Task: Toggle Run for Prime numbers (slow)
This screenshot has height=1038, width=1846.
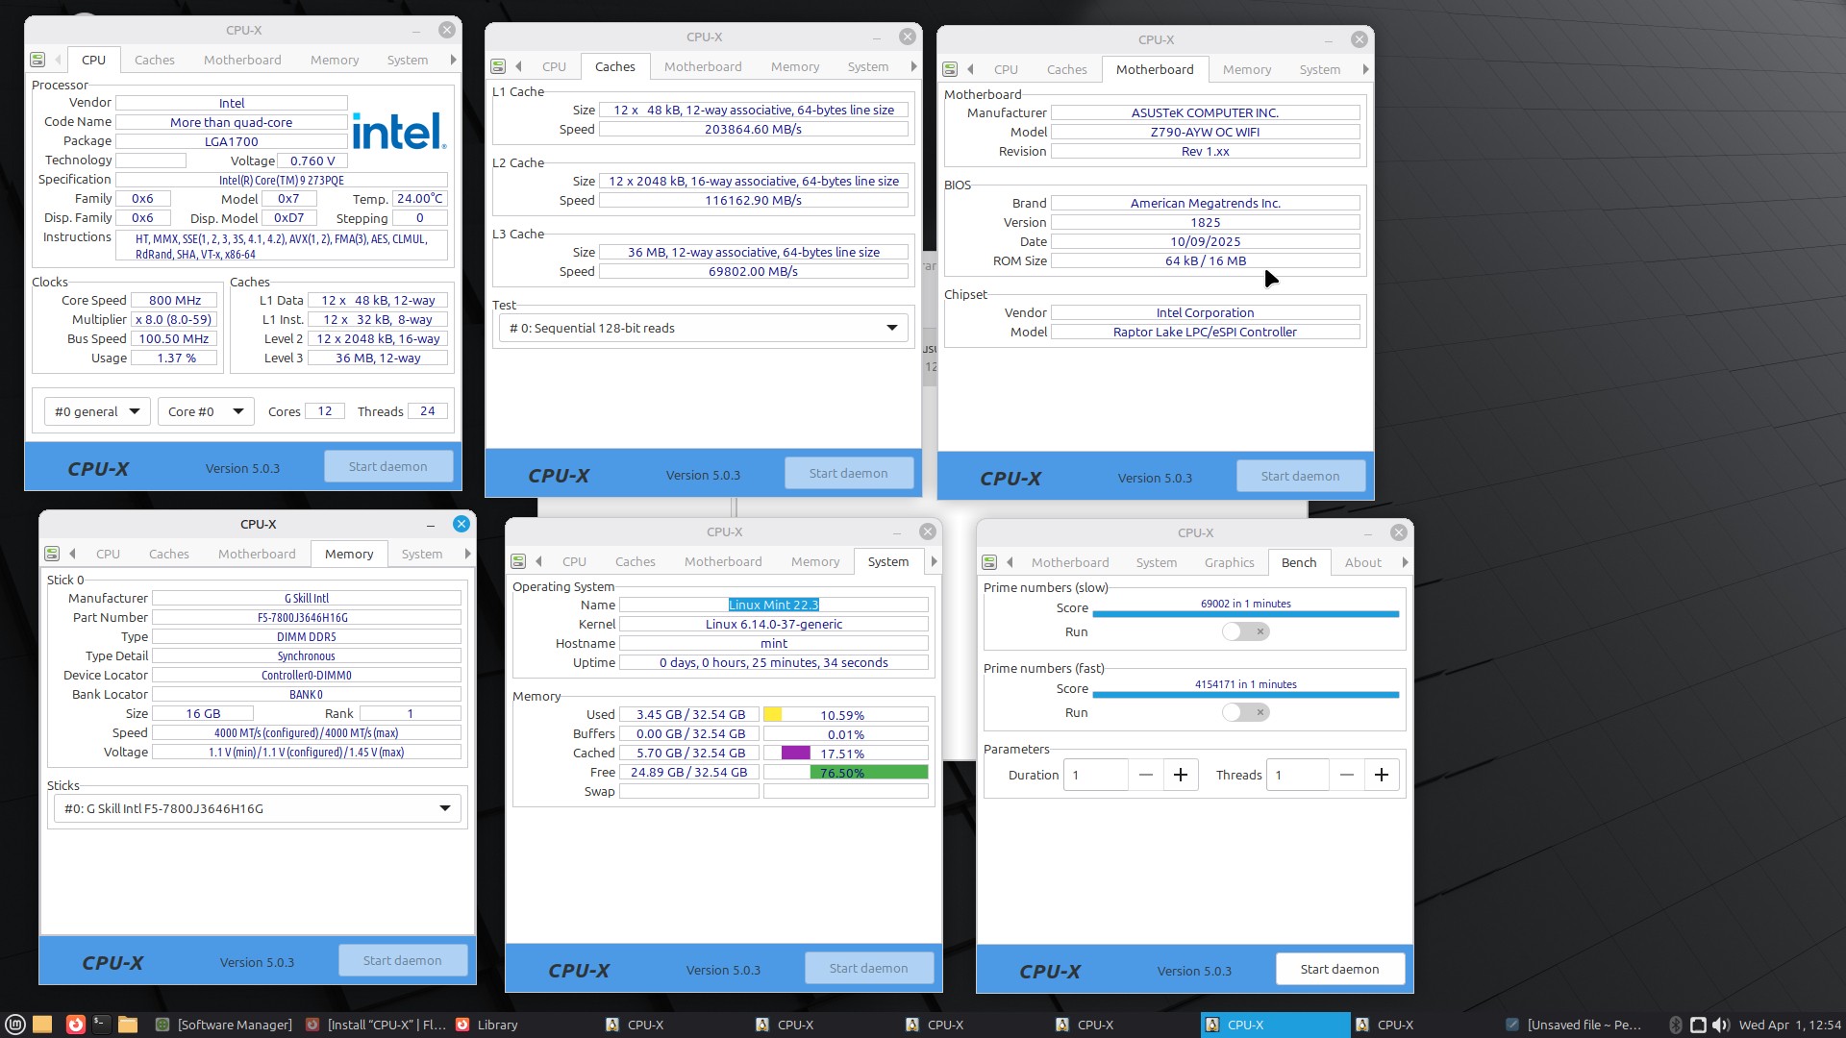Action: [x=1245, y=631]
